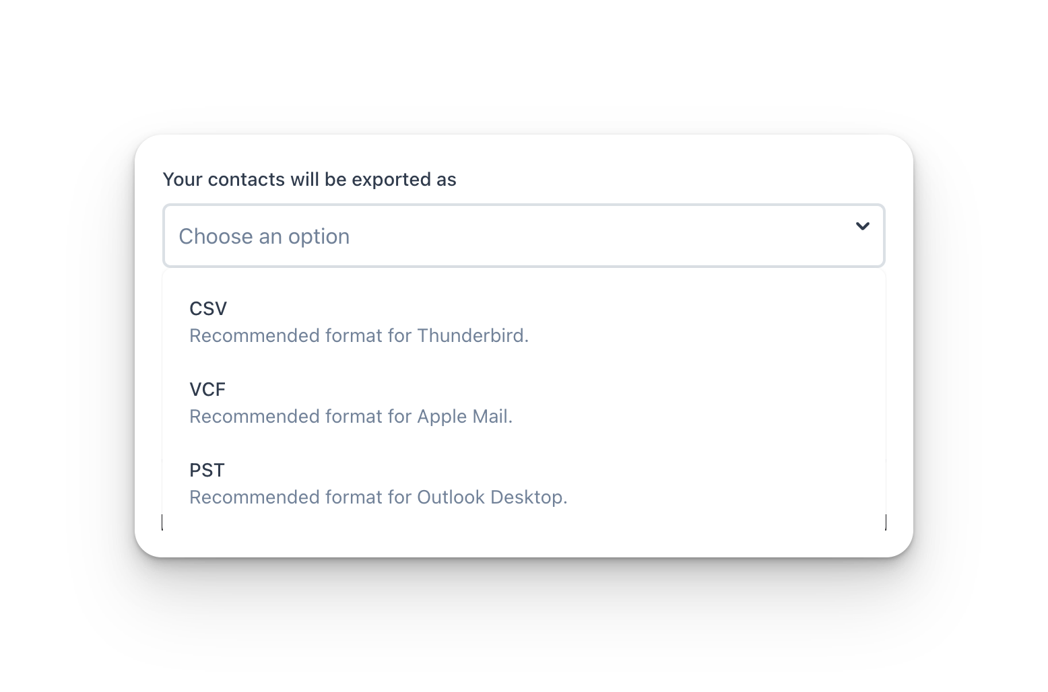Click the 'Your contacts will be exported as' label

coord(309,180)
